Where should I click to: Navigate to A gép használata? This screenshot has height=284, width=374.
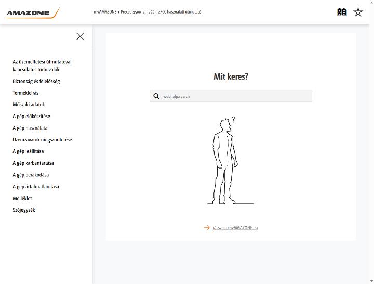[x=30, y=128]
